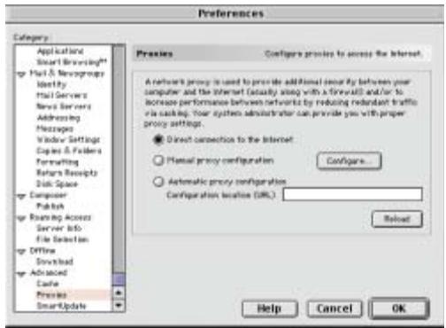The height and width of the screenshot is (328, 446).
Task: Select Mail Servers in the category list
Action: coord(62,96)
